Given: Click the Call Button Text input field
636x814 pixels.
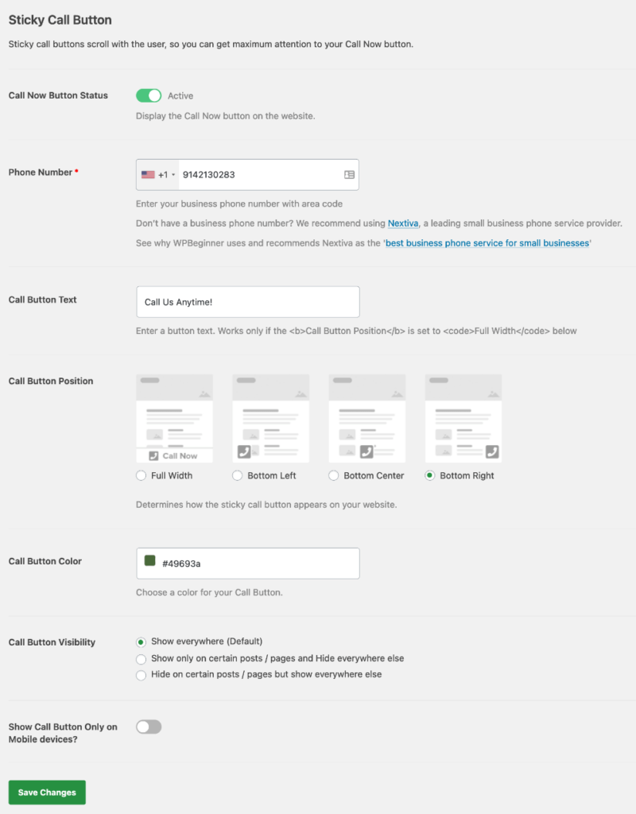Looking at the screenshot, I should 248,302.
